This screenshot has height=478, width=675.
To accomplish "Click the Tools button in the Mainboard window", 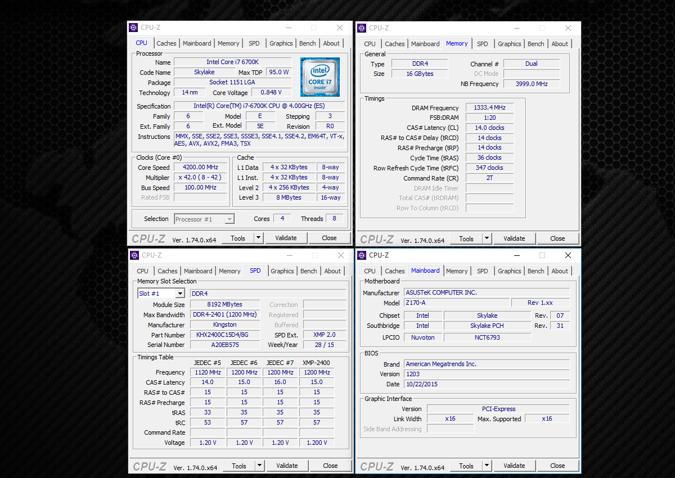I will point(466,466).
